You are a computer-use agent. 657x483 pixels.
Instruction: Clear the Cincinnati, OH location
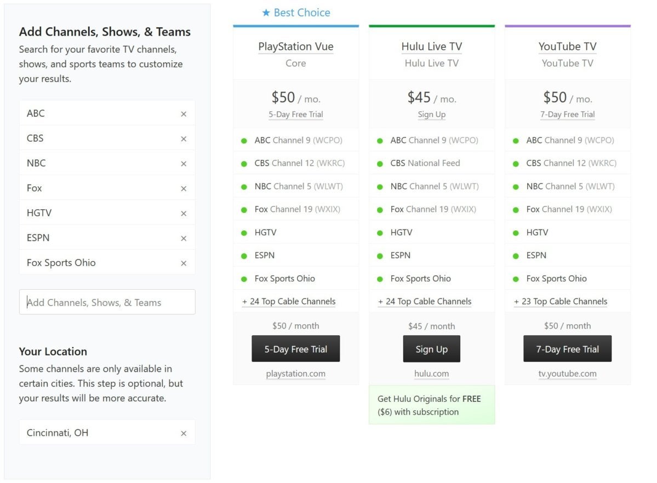[184, 433]
